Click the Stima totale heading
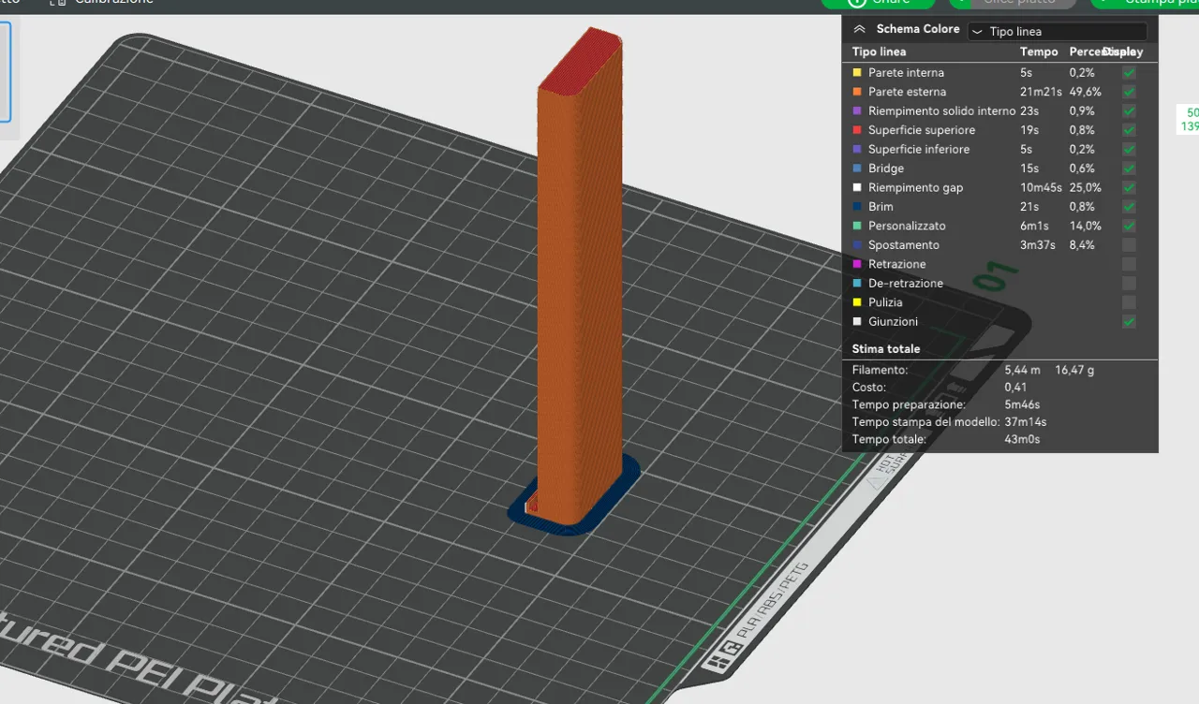 (x=886, y=349)
